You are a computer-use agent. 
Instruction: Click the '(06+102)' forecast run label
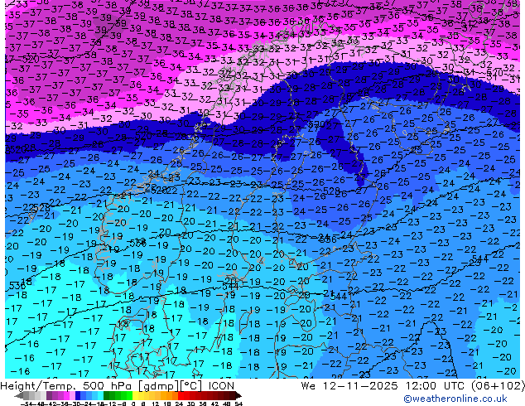tap(498, 386)
